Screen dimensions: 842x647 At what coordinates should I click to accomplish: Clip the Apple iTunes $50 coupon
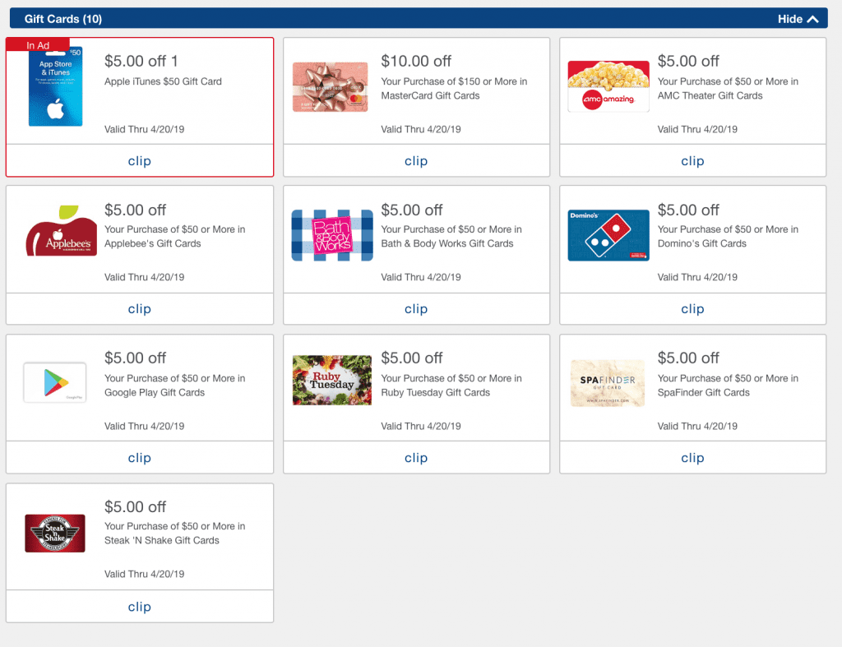pyautogui.click(x=139, y=161)
